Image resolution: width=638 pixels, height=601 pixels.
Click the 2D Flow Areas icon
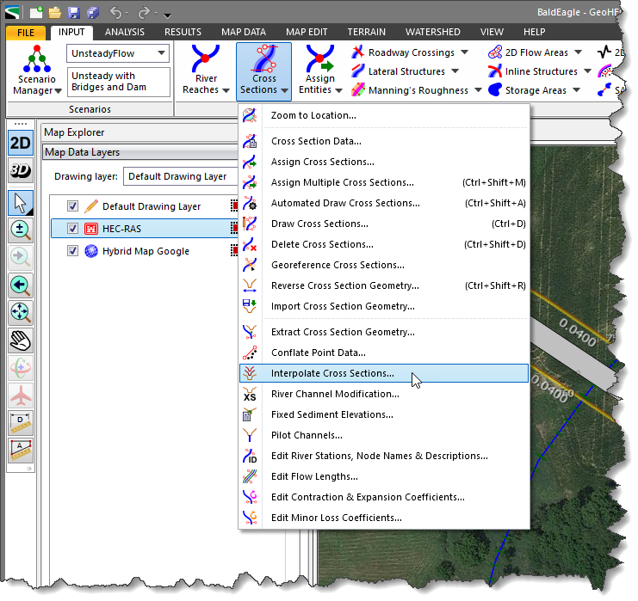[495, 52]
